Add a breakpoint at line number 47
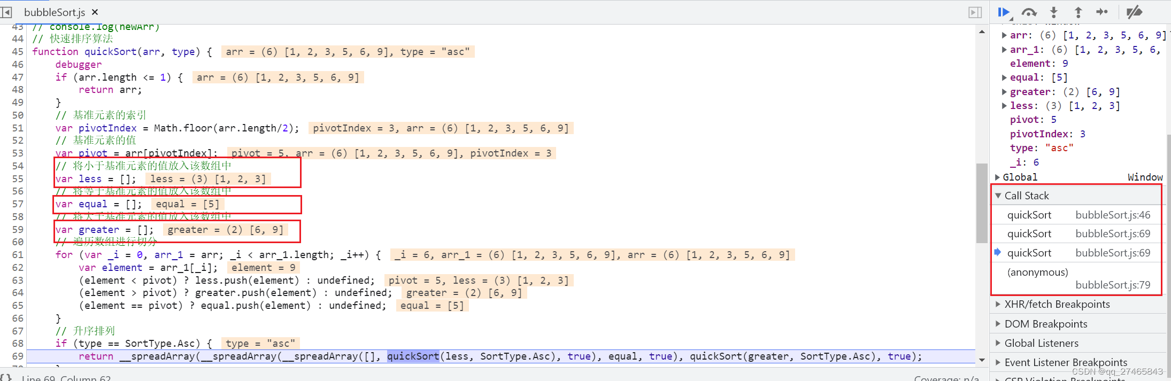 18,77
